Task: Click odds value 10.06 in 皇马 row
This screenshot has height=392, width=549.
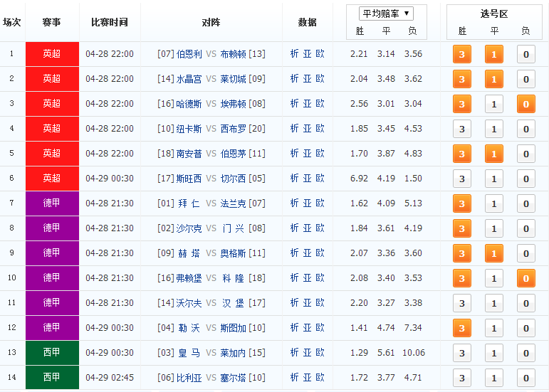Action: pyautogui.click(x=414, y=352)
